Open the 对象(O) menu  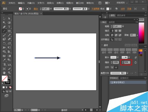coord(31,3)
